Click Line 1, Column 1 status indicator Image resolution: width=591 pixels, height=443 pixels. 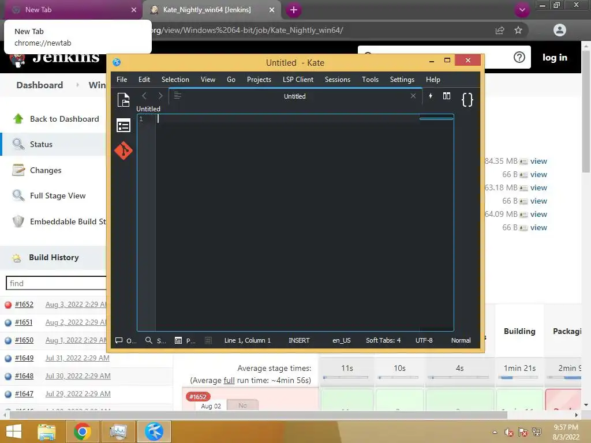pyautogui.click(x=247, y=340)
